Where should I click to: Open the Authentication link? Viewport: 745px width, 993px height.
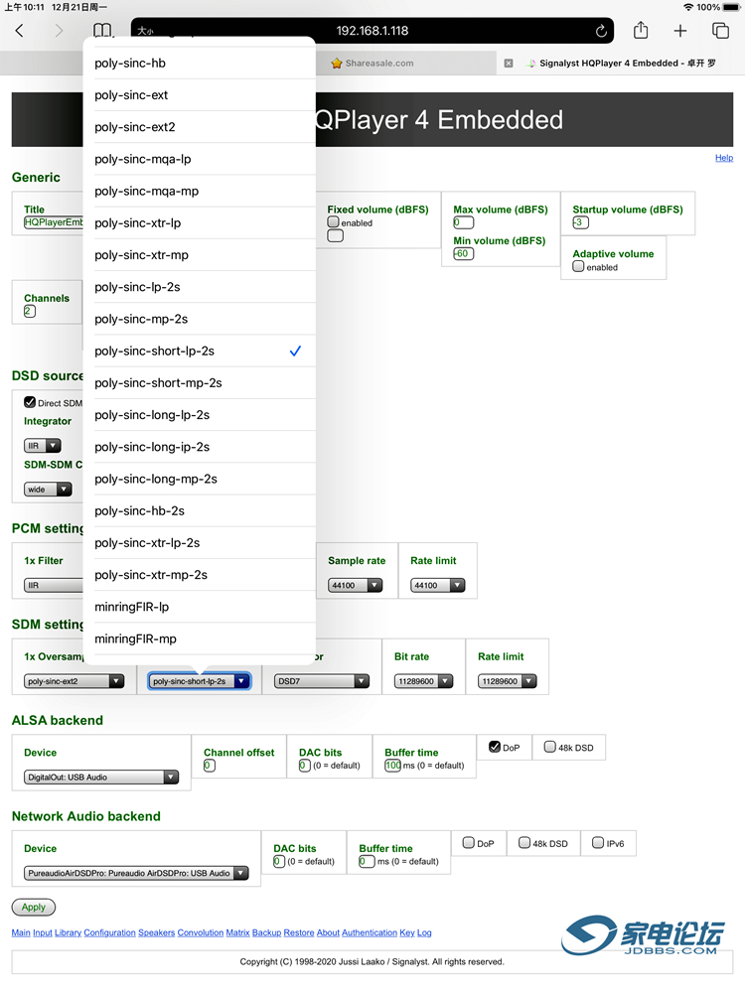[x=370, y=932]
